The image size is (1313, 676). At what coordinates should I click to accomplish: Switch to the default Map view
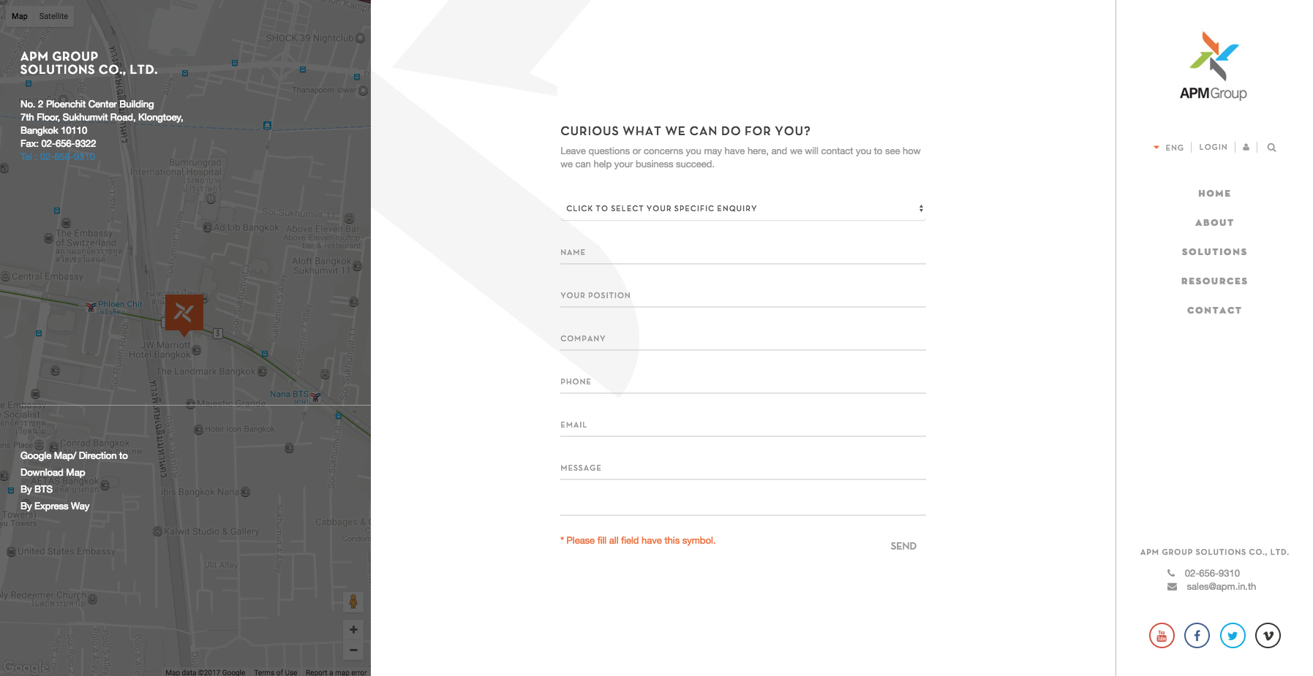click(x=20, y=16)
